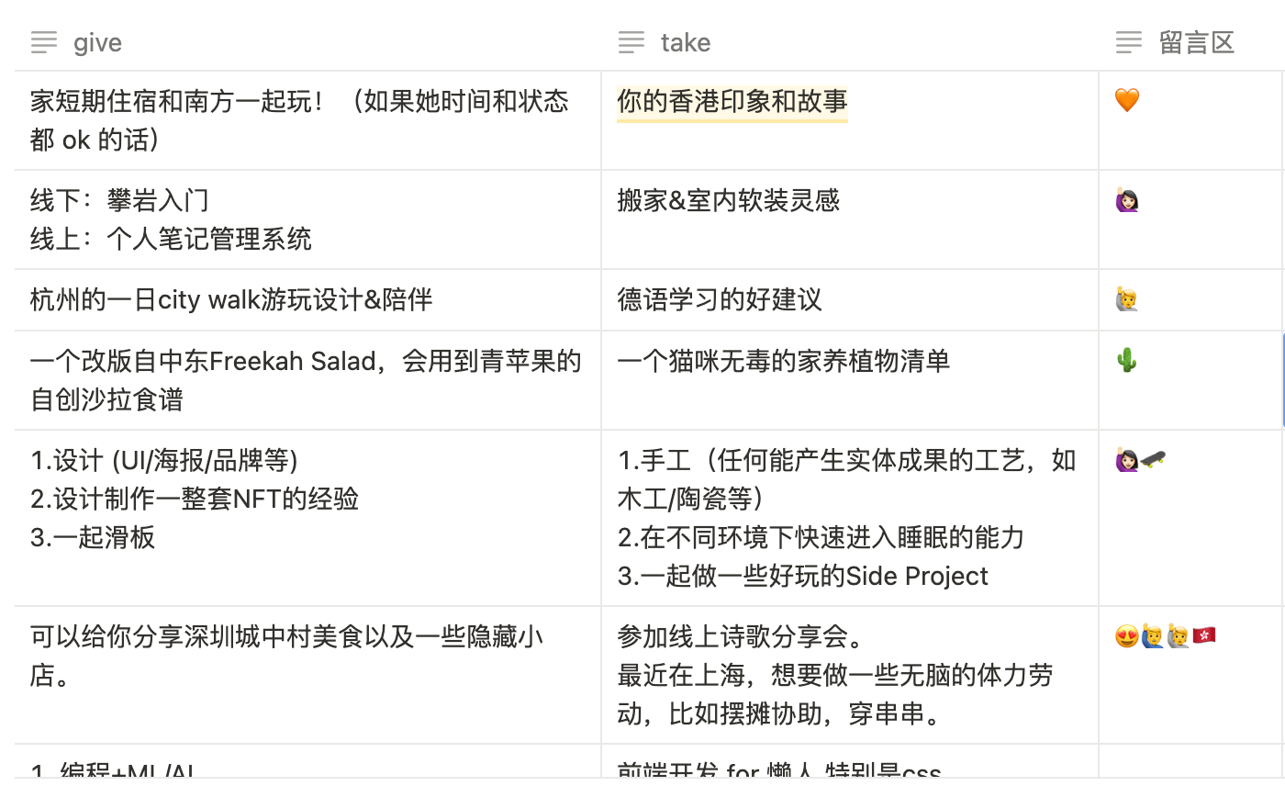Click the text icon beside 留言区 header
The width and height of the screenshot is (1285, 786).
pyautogui.click(x=1129, y=42)
